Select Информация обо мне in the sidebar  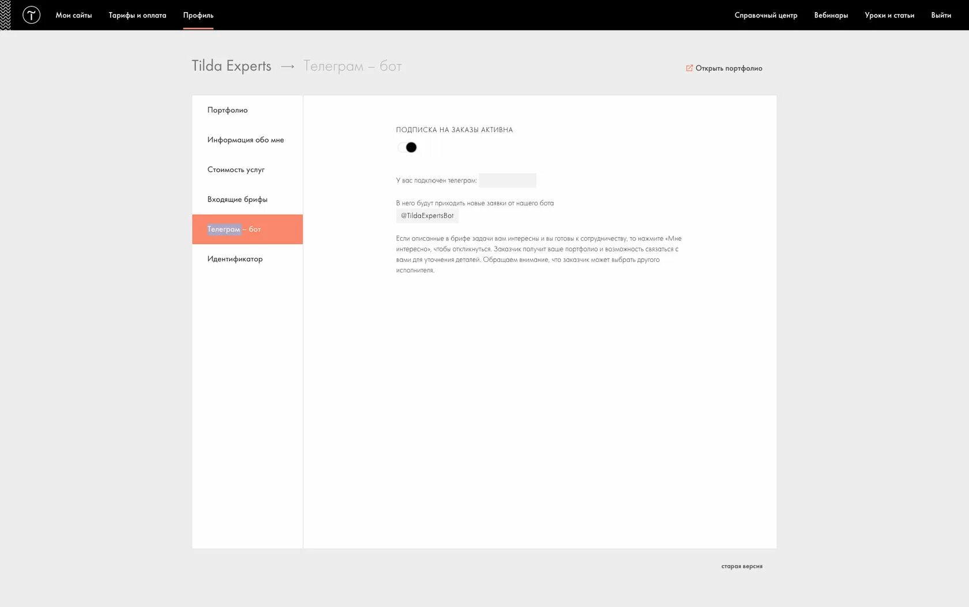coord(247,140)
